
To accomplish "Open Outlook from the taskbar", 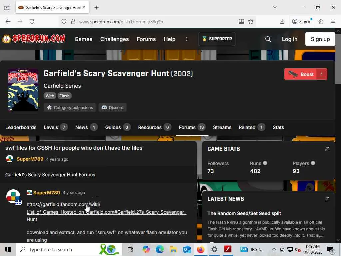I will tap(187, 249).
